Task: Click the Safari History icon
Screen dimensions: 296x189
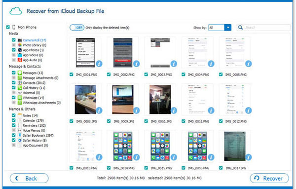Action: click(x=20, y=141)
